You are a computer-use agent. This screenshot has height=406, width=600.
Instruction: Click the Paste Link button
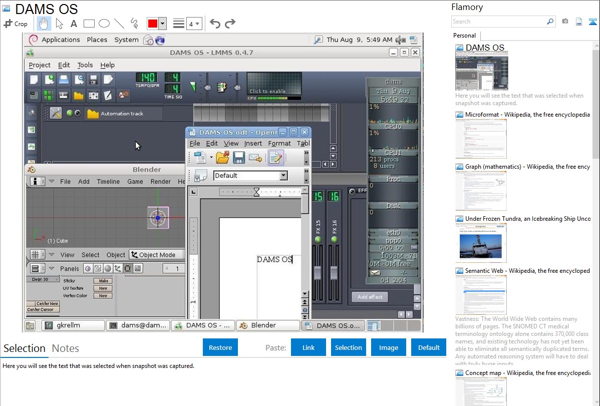coord(309,347)
